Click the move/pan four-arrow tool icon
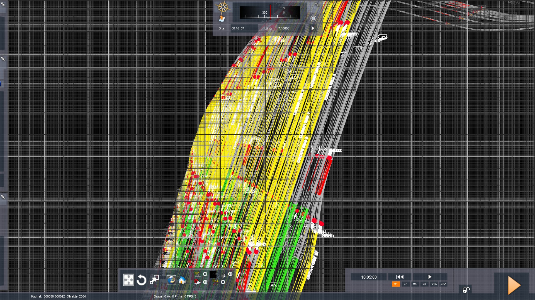The height and width of the screenshot is (300, 535). tap(128, 280)
